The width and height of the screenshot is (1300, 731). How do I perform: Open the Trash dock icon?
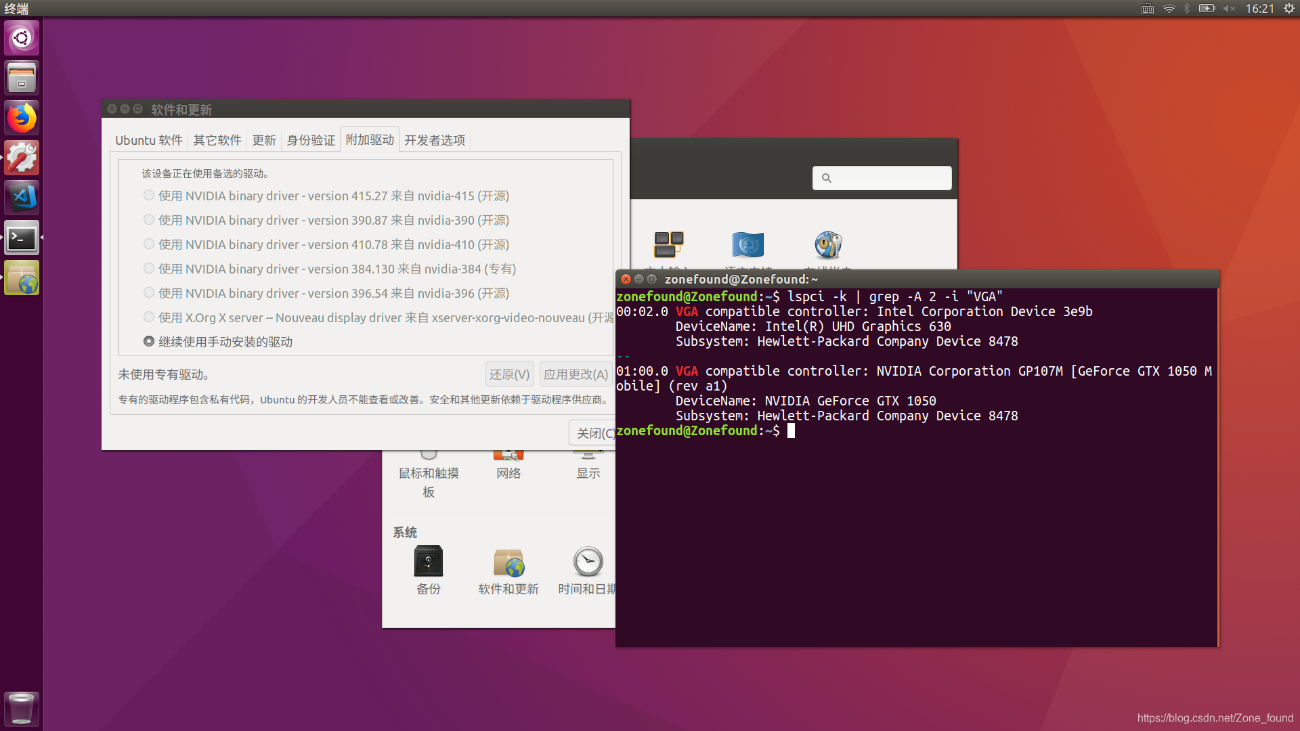tap(22, 708)
